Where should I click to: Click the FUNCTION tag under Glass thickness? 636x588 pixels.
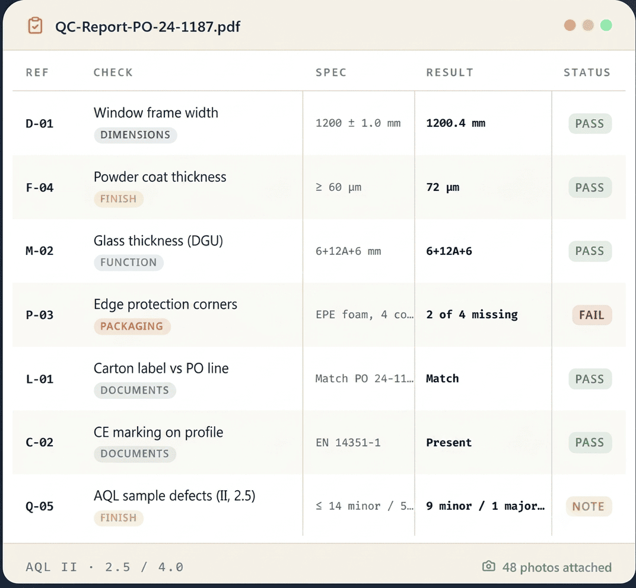pos(129,262)
